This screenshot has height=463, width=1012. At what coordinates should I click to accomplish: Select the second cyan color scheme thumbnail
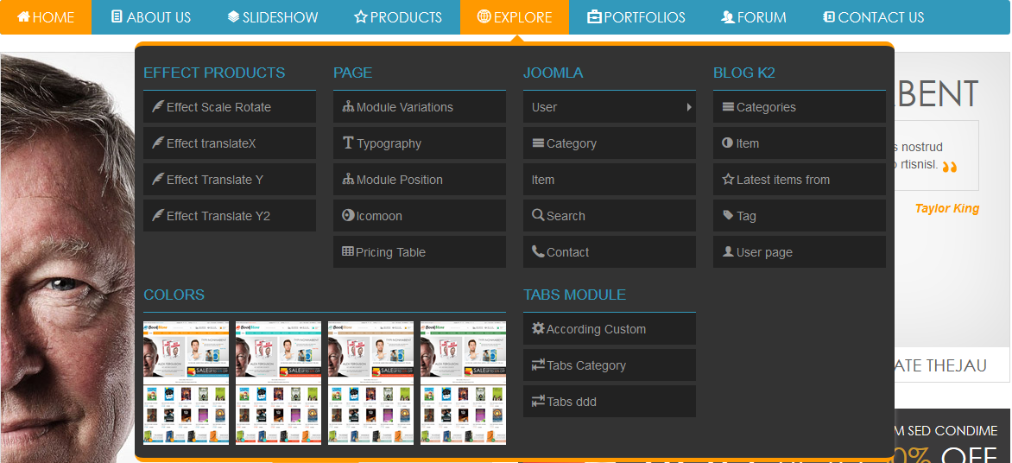(x=278, y=383)
